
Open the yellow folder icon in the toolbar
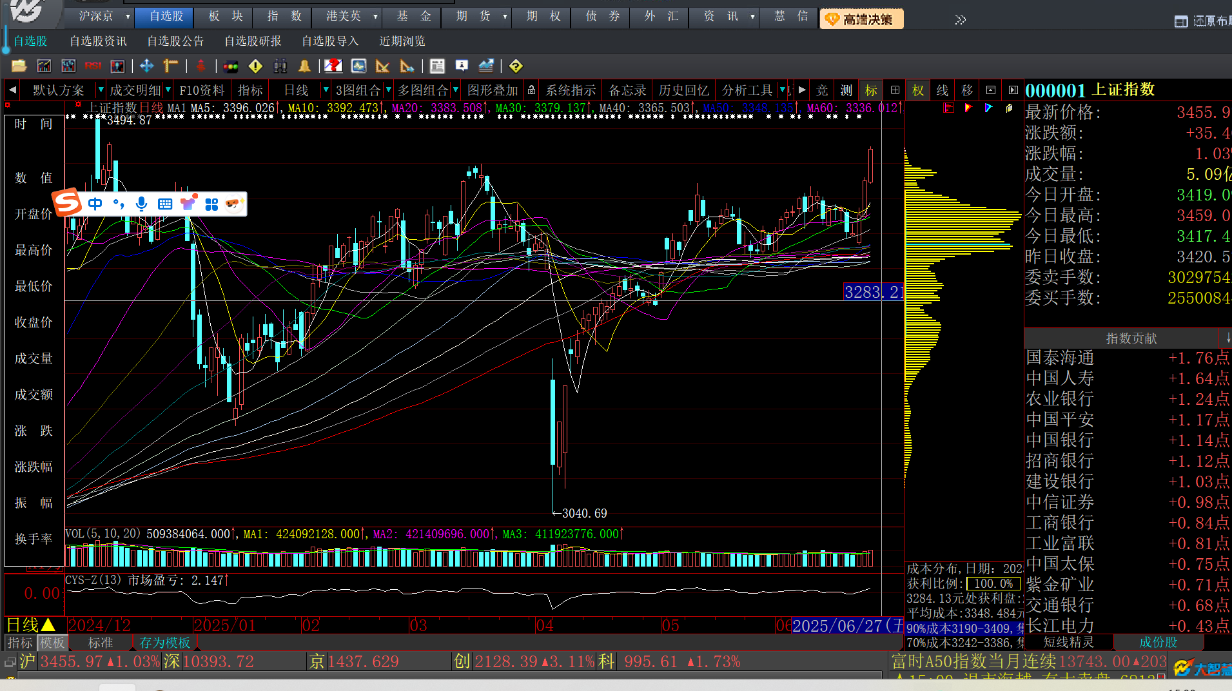click(x=19, y=66)
